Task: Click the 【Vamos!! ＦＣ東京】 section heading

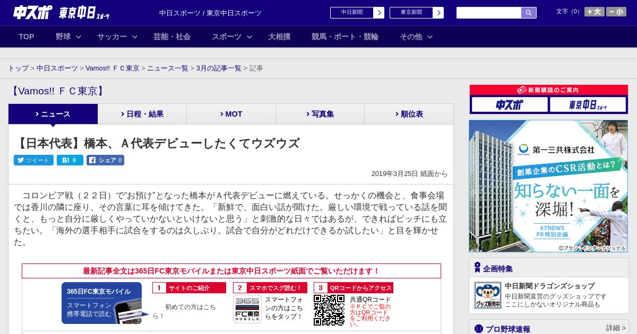Action: pyautogui.click(x=58, y=91)
